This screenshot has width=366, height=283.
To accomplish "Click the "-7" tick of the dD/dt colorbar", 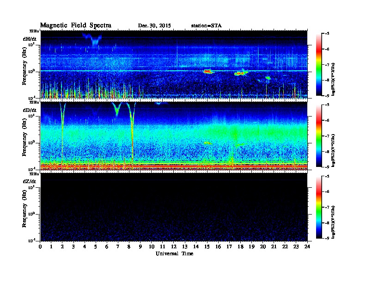I will (327, 136).
